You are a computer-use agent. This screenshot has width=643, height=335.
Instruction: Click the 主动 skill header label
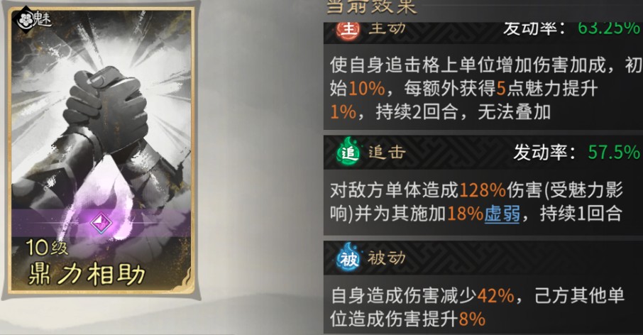point(387,30)
